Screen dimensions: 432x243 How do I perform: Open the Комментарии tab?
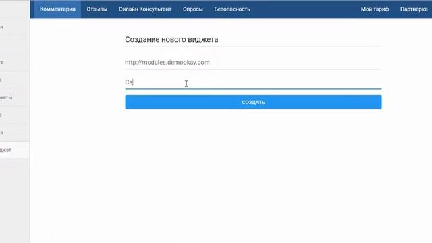[x=57, y=9]
